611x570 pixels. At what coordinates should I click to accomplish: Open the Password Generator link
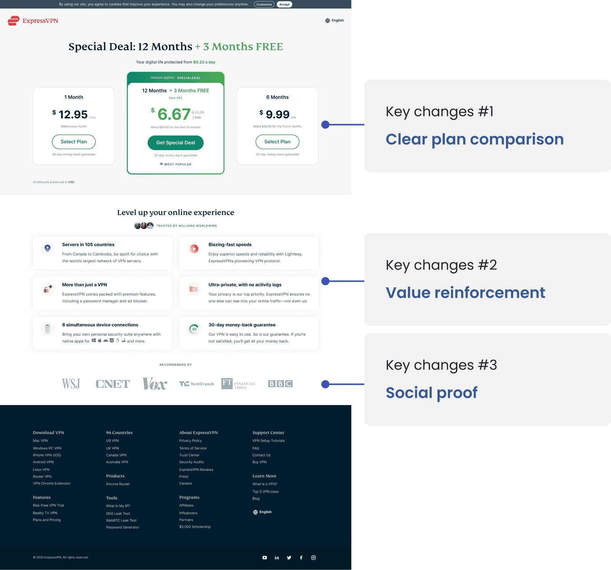(x=123, y=527)
